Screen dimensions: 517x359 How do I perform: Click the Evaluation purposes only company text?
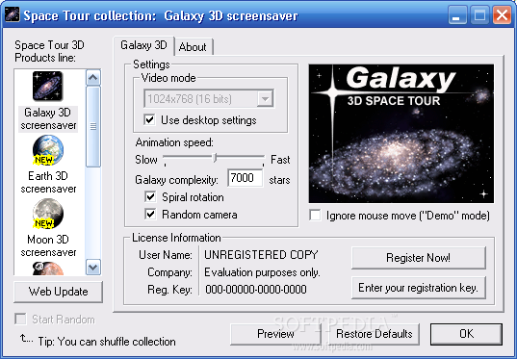pos(262,272)
